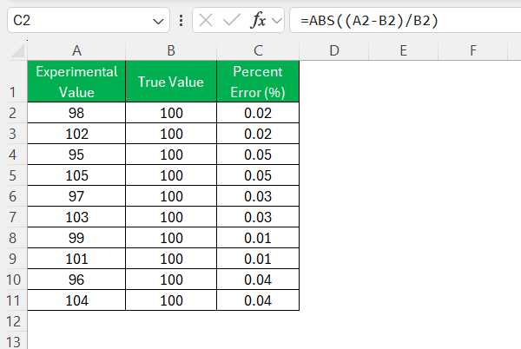521x349 pixels.
Task: Click the formula bar with ABS formula
Action: click(x=406, y=21)
